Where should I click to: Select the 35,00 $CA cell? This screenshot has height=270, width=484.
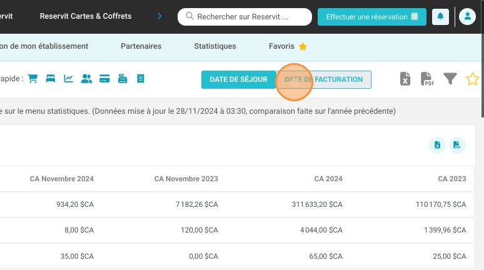77,256
